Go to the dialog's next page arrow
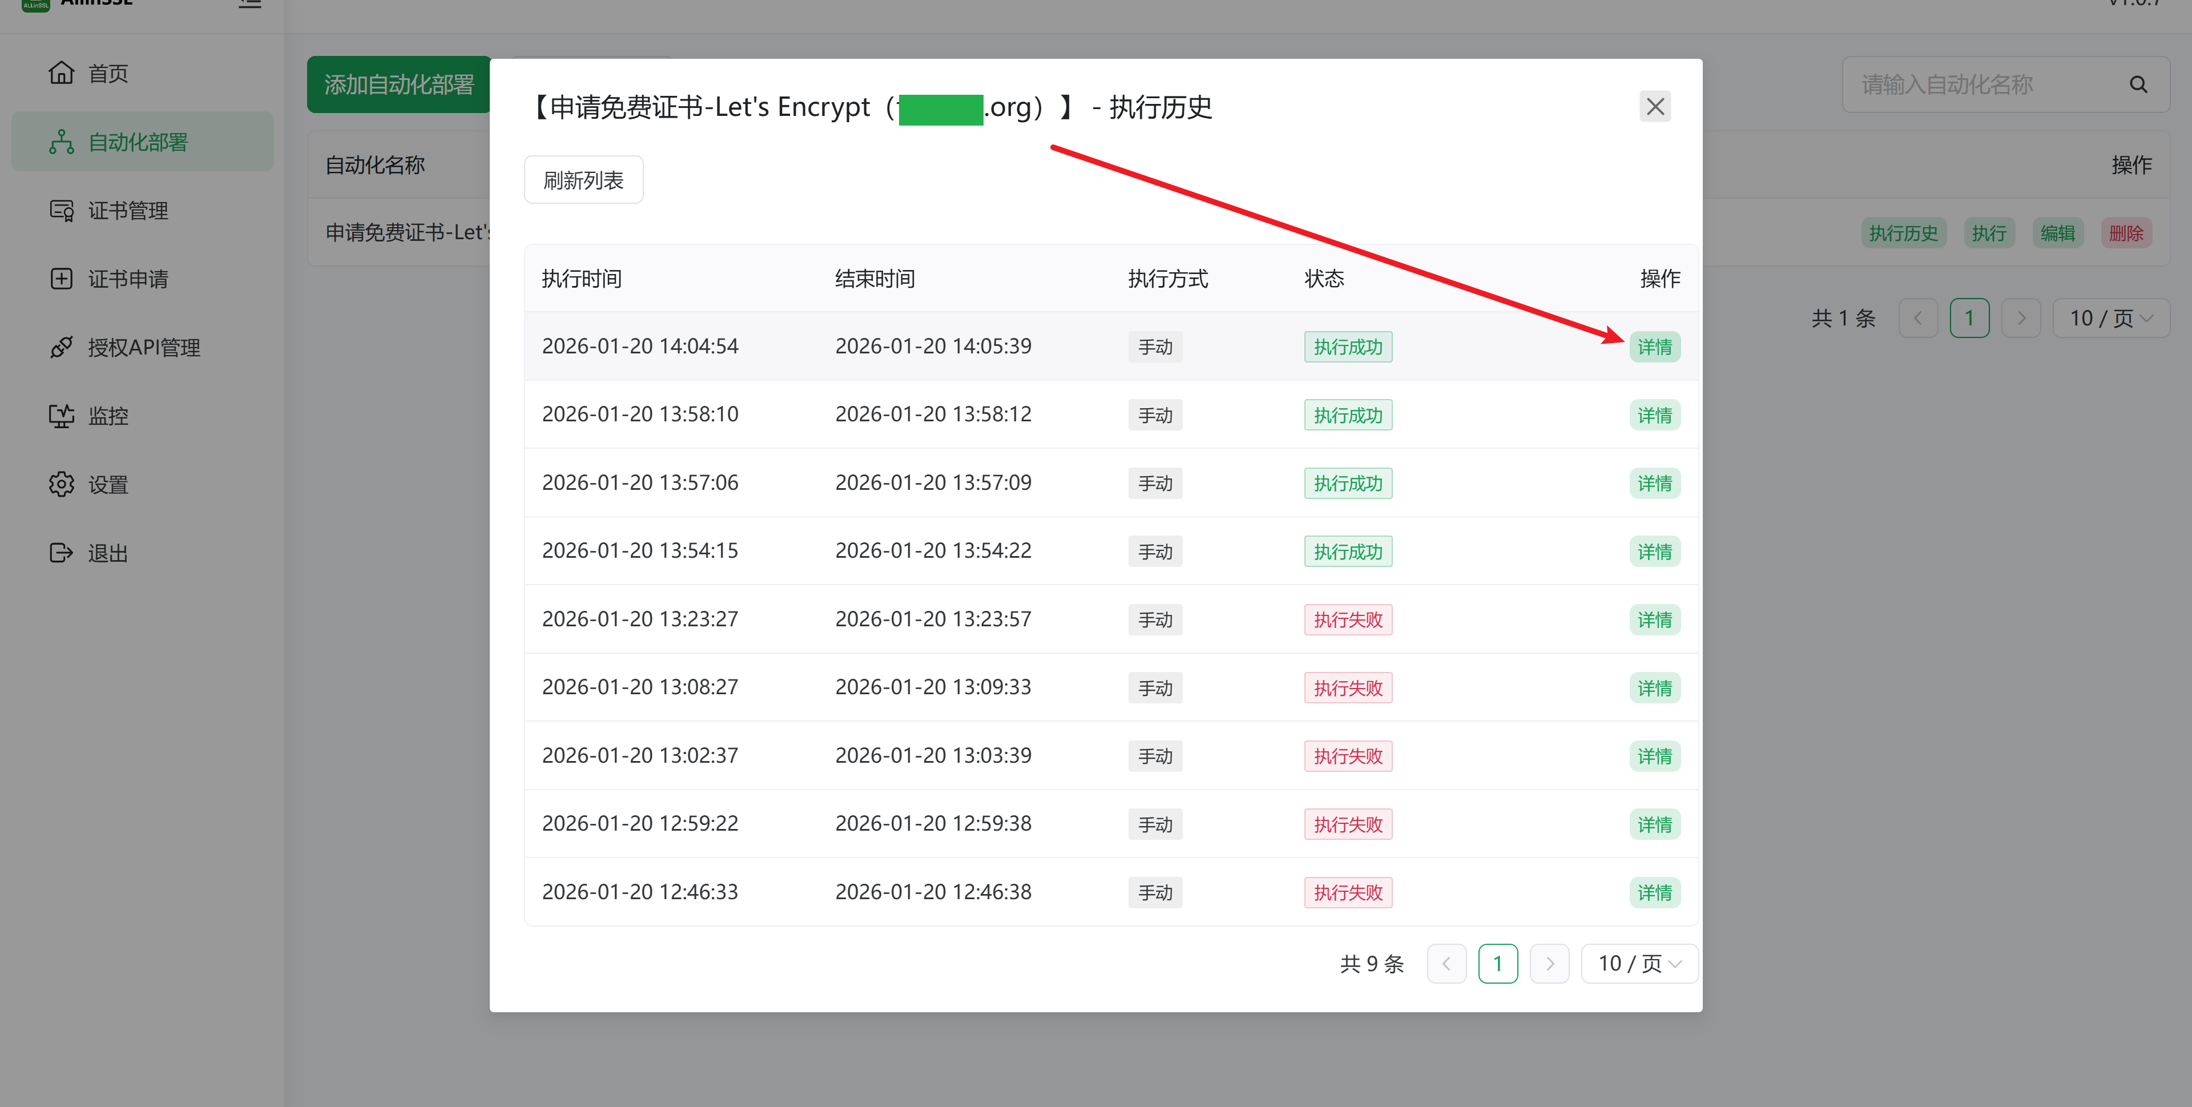The width and height of the screenshot is (2192, 1107). [1550, 964]
